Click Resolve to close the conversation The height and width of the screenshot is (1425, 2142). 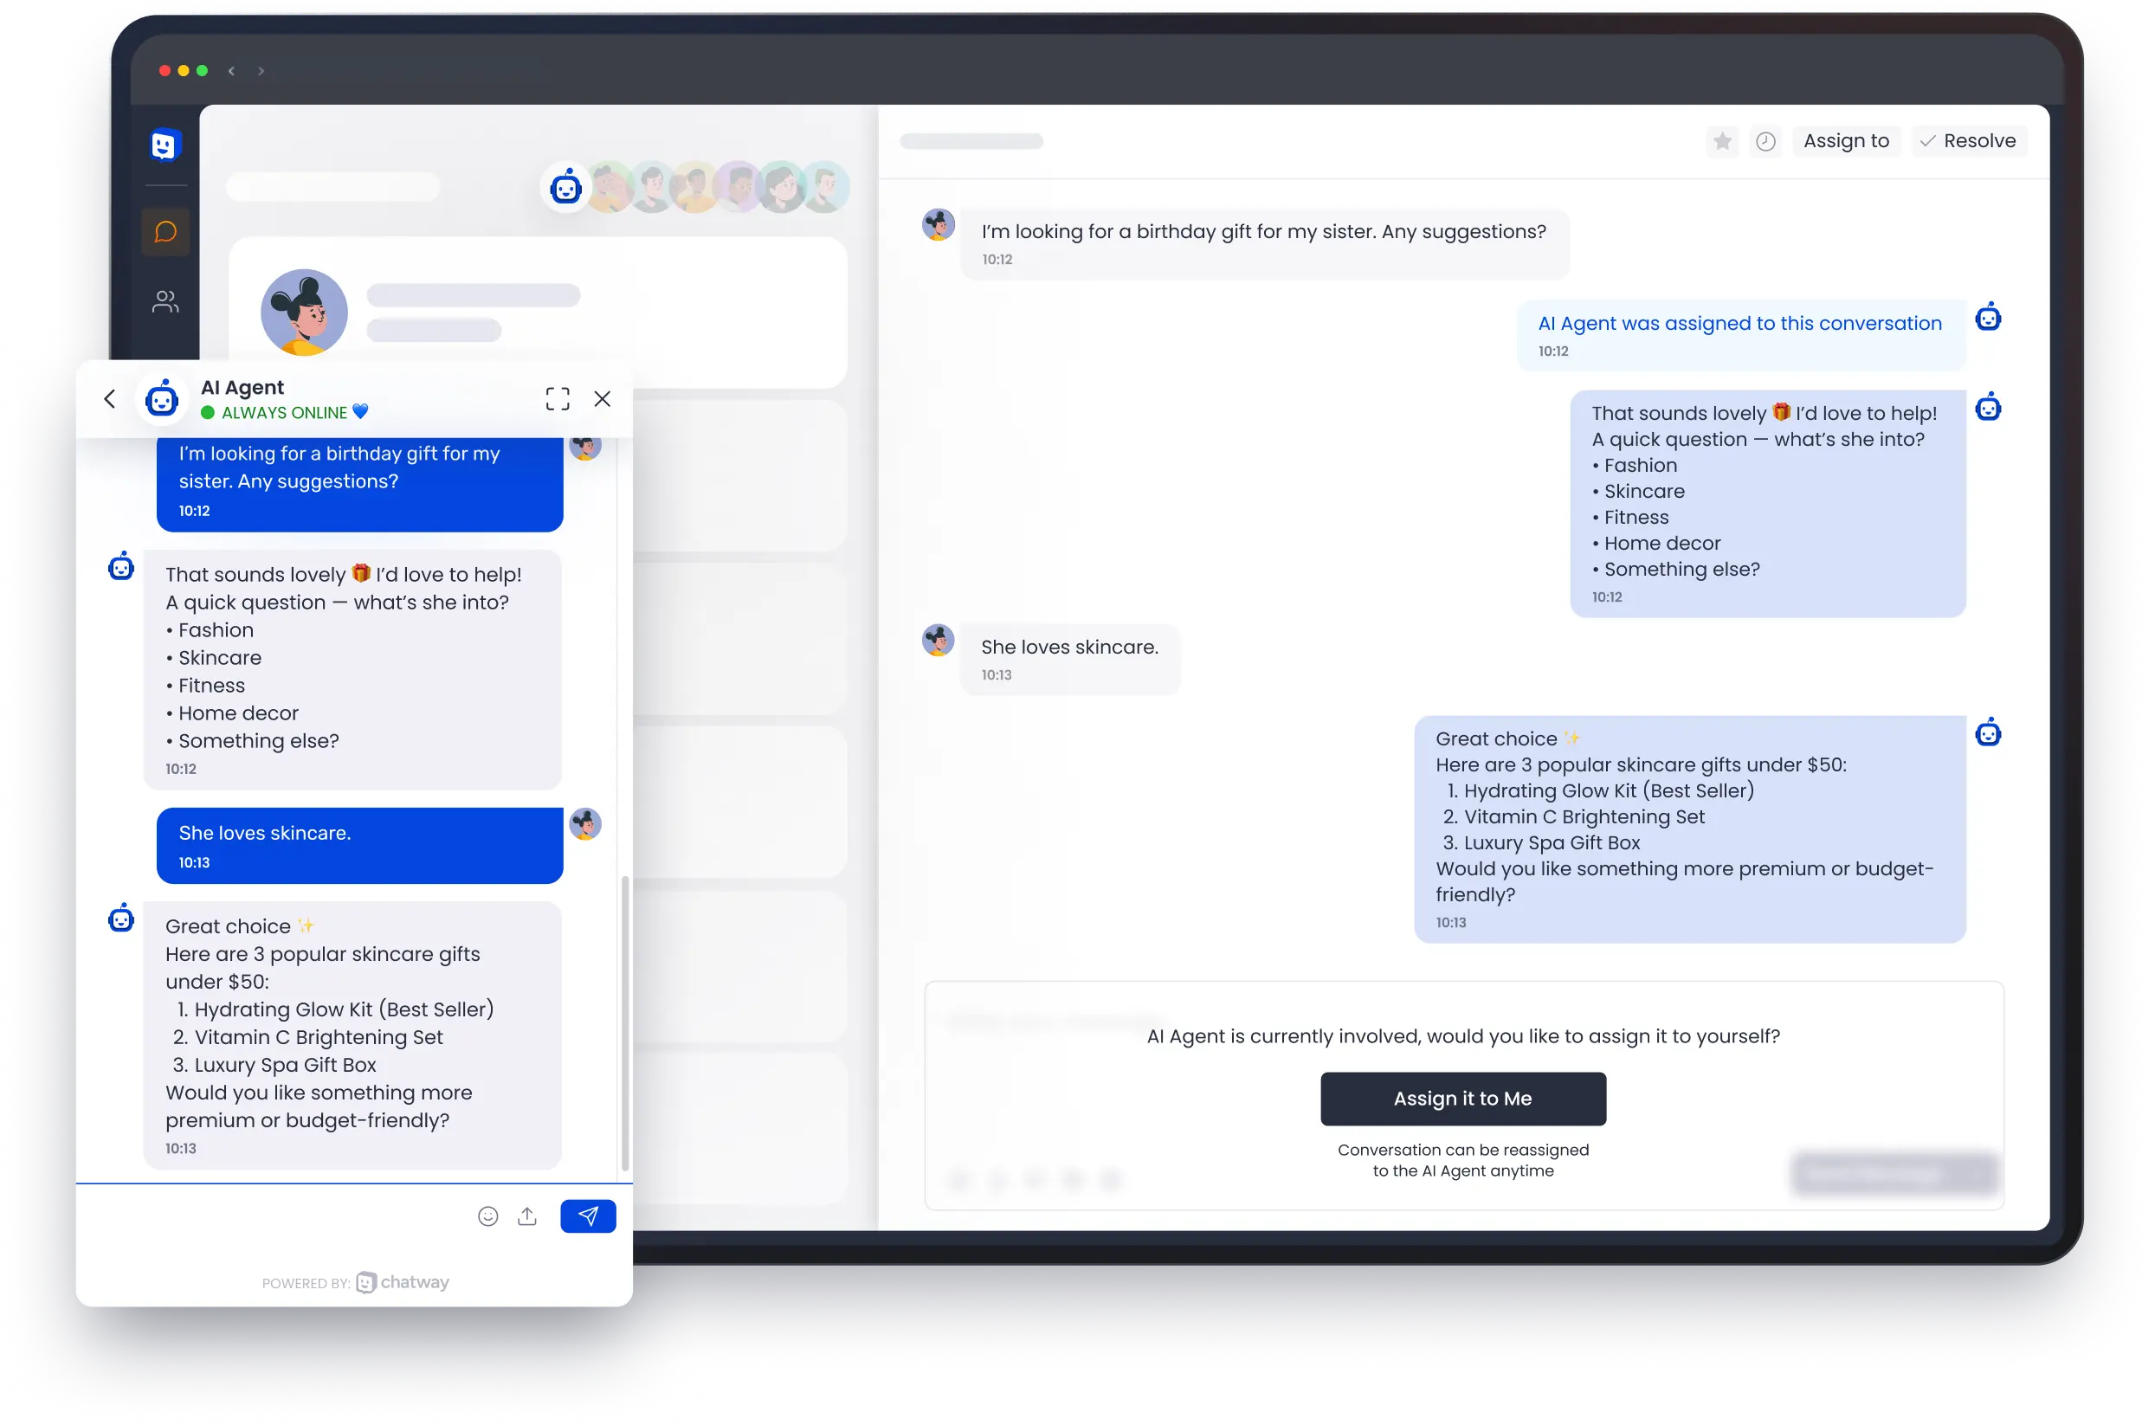pyautogui.click(x=1969, y=141)
